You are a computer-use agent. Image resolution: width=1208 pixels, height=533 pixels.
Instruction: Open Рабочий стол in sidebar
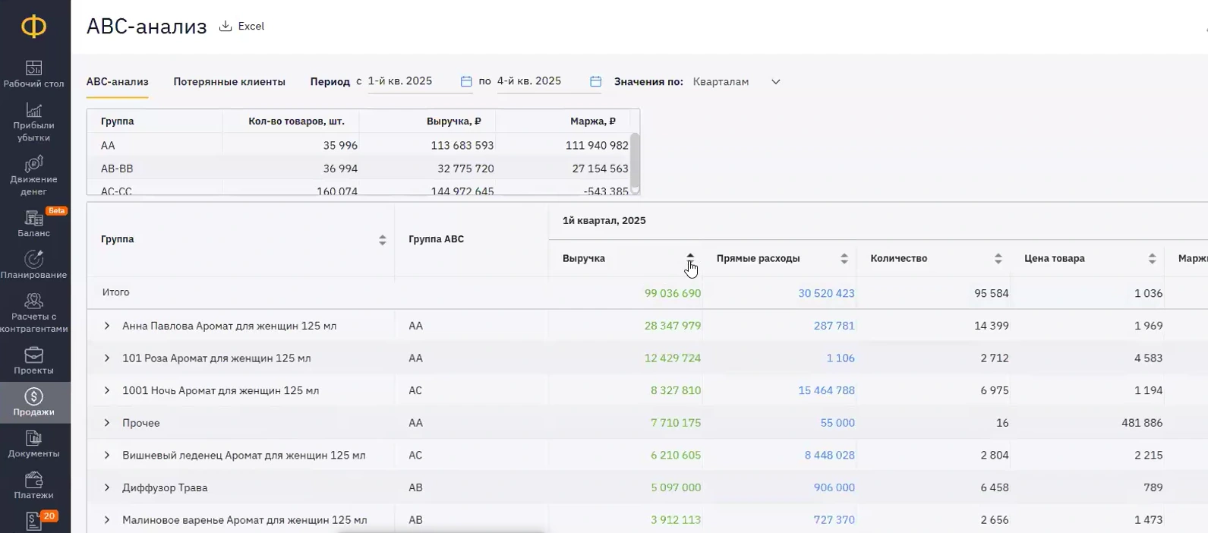click(x=33, y=74)
